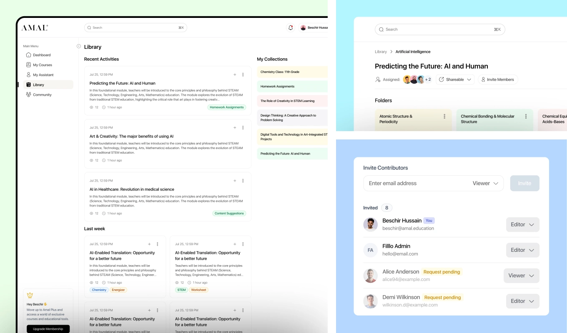Click Artificial Intelligence breadcrumb
This screenshot has width=567, height=333.
pos(413,52)
